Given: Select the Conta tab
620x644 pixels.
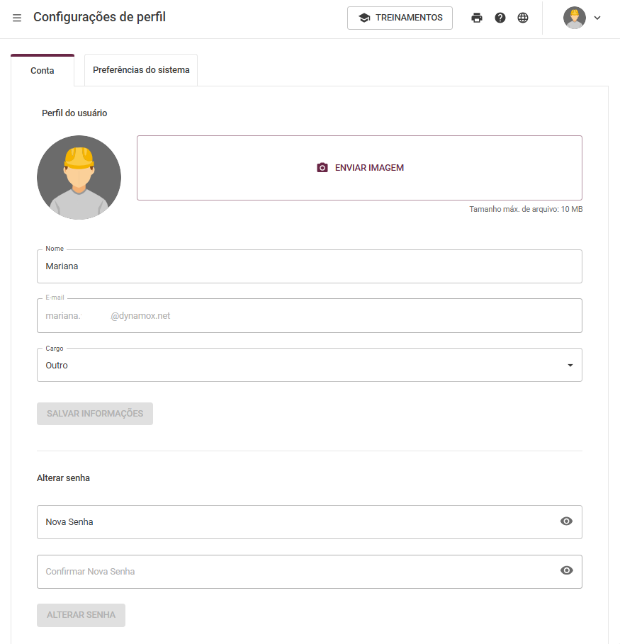Looking at the screenshot, I should coord(43,70).
